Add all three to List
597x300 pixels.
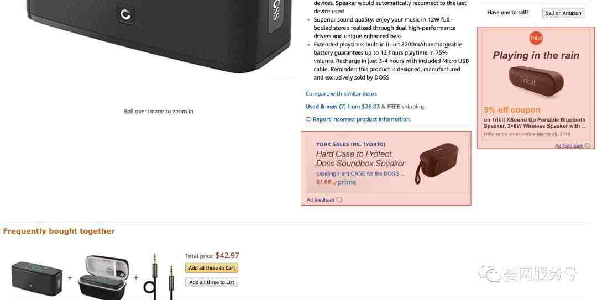pyautogui.click(x=212, y=282)
